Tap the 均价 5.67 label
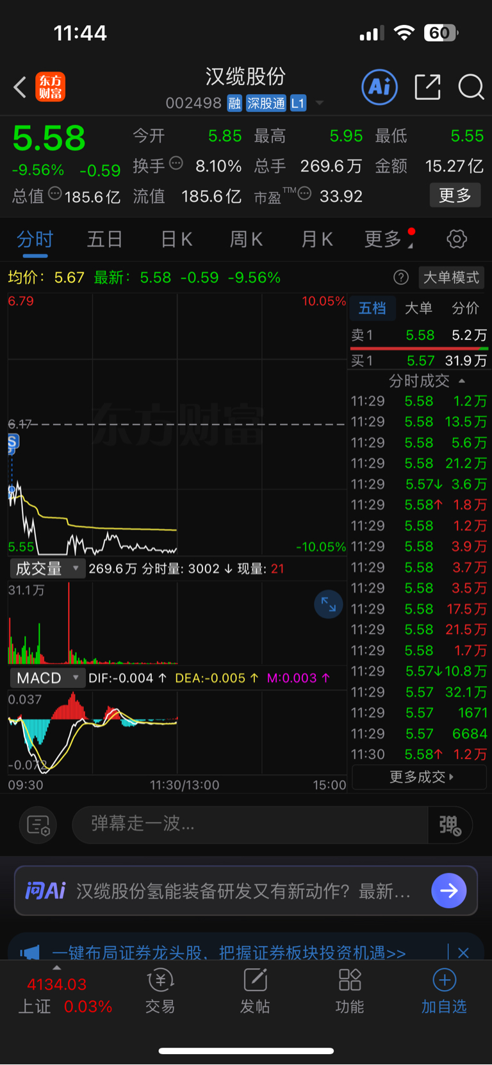 click(46, 277)
